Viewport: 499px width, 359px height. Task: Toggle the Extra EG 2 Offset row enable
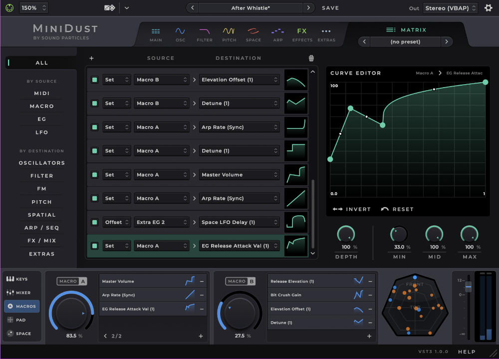click(94, 222)
